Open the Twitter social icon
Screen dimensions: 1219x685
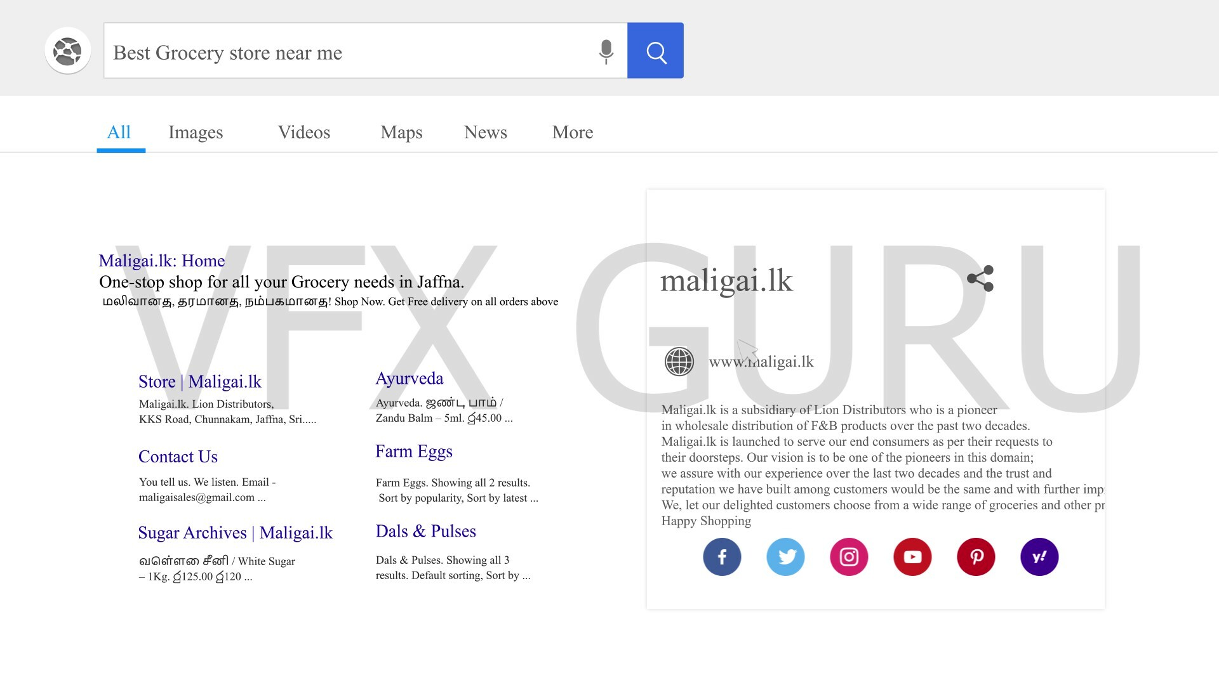785,557
